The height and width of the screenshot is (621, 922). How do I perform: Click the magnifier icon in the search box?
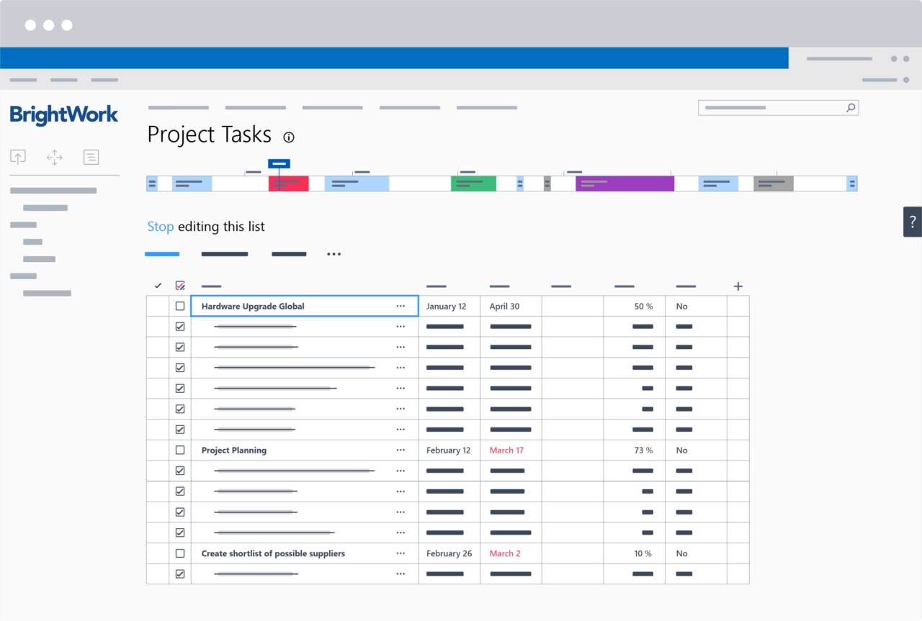pyautogui.click(x=851, y=107)
